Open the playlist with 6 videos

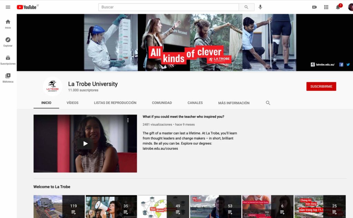pos(268,207)
